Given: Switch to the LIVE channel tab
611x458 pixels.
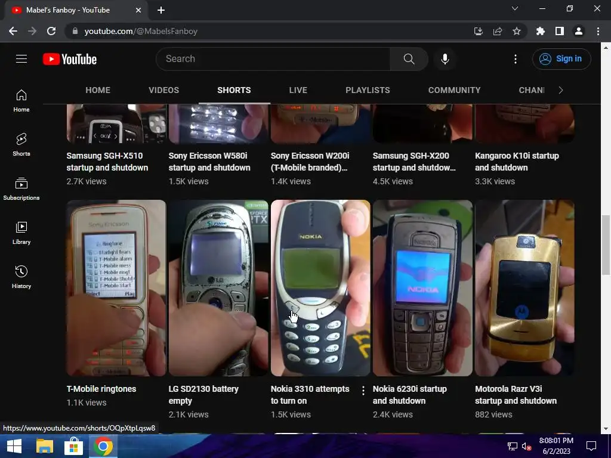Looking at the screenshot, I should (298, 90).
